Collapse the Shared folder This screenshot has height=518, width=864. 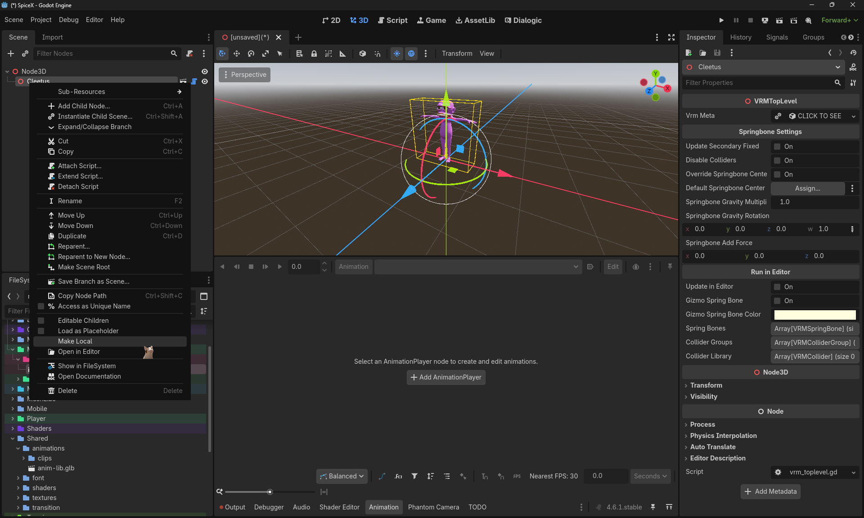click(13, 438)
